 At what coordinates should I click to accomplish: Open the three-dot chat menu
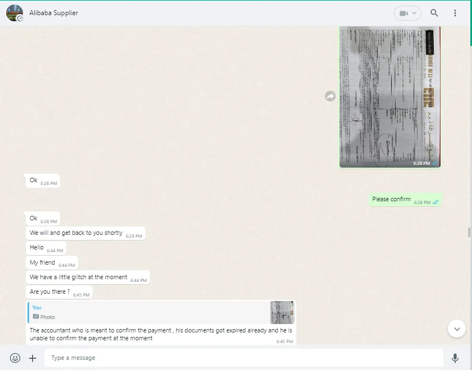(455, 13)
